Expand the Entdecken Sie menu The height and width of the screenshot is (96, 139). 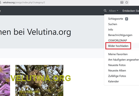(x=131, y=11)
